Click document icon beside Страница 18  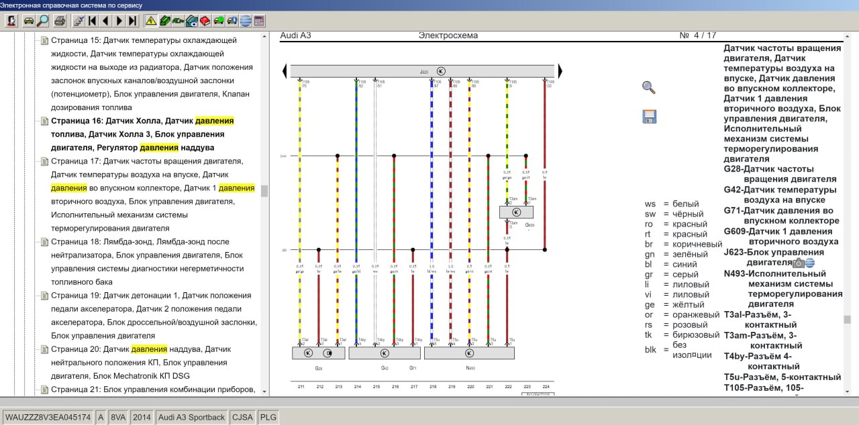[x=44, y=242]
